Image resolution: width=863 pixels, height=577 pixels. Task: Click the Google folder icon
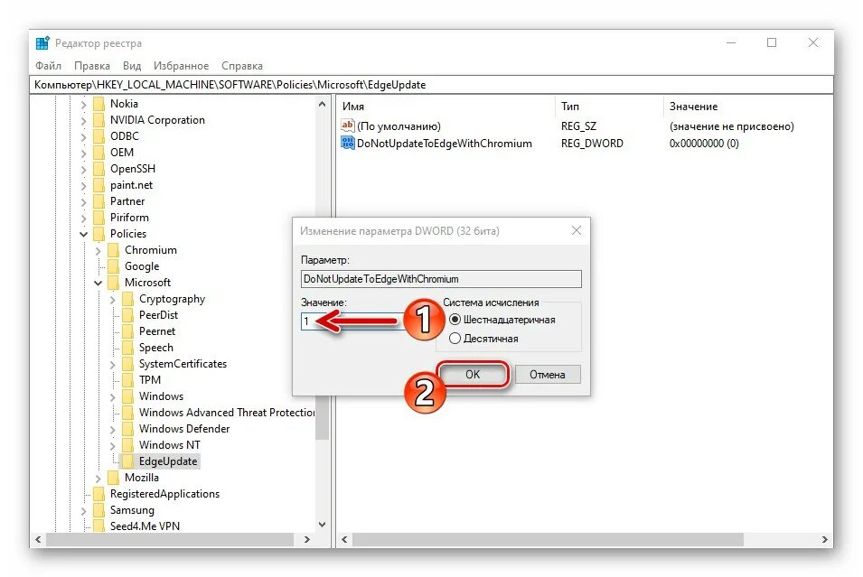tap(113, 266)
